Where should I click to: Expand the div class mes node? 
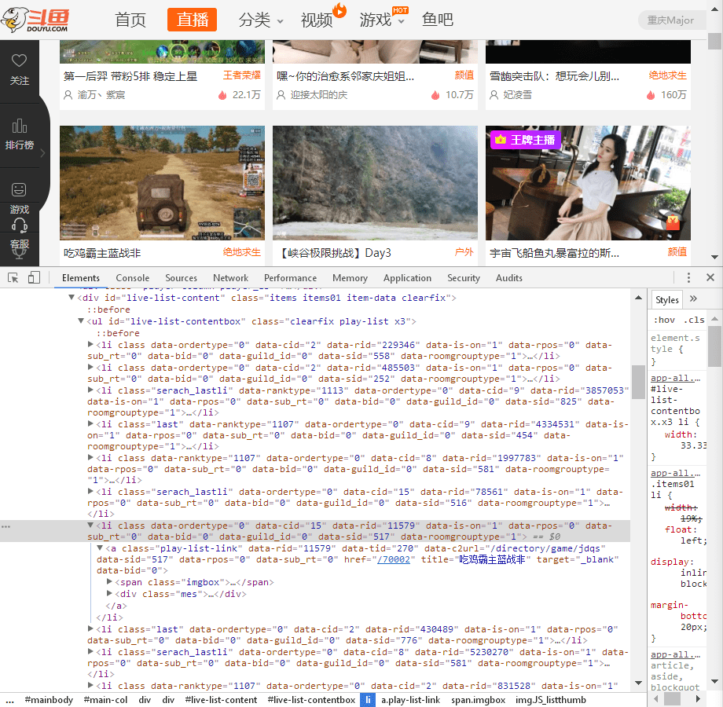(109, 594)
